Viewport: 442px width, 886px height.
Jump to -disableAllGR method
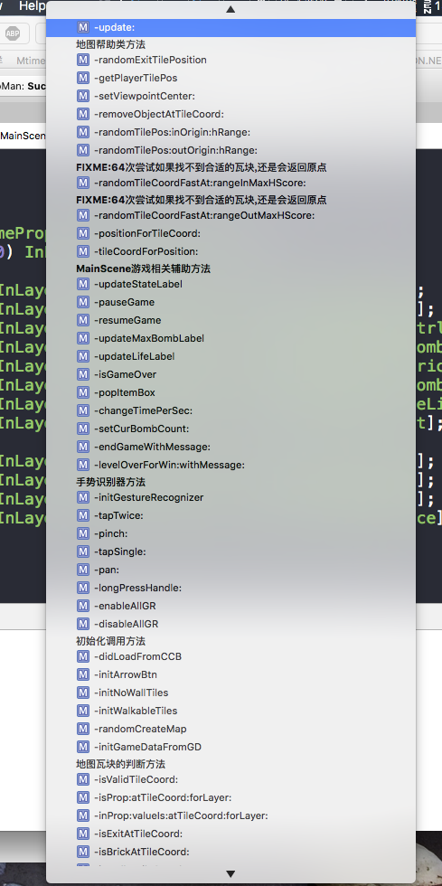230,625
